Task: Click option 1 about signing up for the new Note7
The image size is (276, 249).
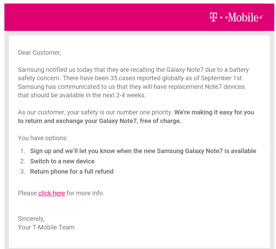Action: click(143, 151)
